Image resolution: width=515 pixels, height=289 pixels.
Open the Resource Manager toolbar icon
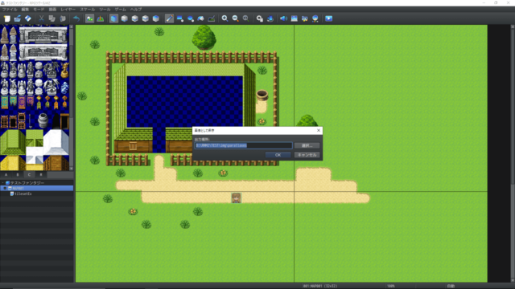click(x=304, y=18)
